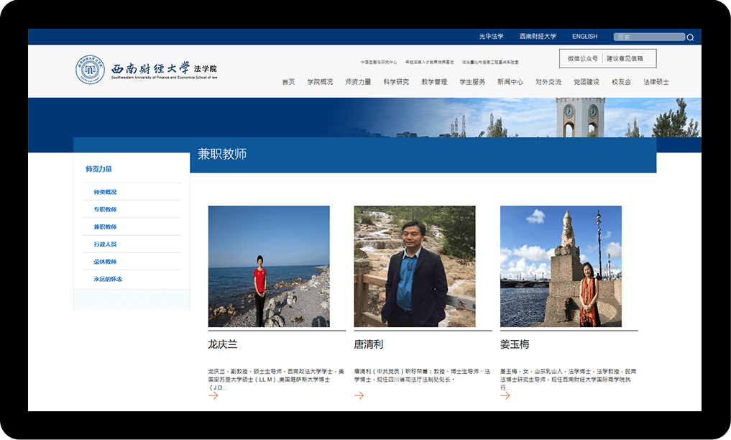Screen dimensions: 731x440
Task: Click the search magnifier icon
Action: pos(690,37)
